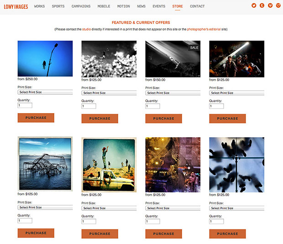Follow the 'studio' contact link

tap(87, 29)
